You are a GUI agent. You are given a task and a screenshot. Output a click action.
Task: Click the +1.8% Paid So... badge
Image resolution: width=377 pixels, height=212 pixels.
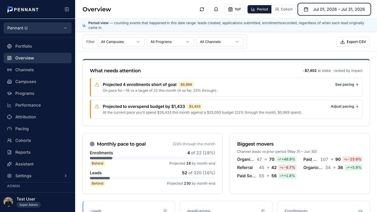[287, 176]
